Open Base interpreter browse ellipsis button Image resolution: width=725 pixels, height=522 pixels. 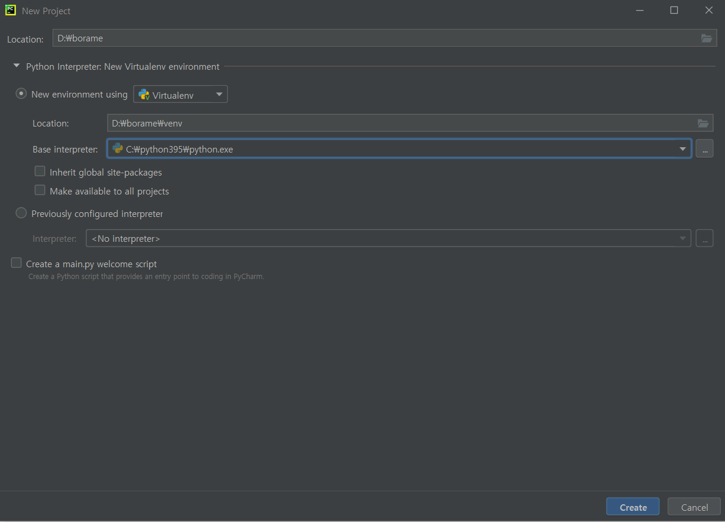point(704,149)
